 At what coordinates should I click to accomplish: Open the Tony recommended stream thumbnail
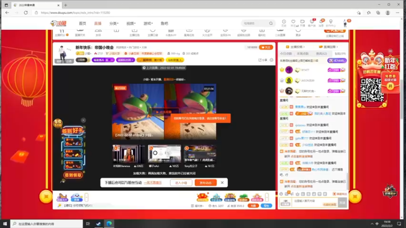(200, 154)
